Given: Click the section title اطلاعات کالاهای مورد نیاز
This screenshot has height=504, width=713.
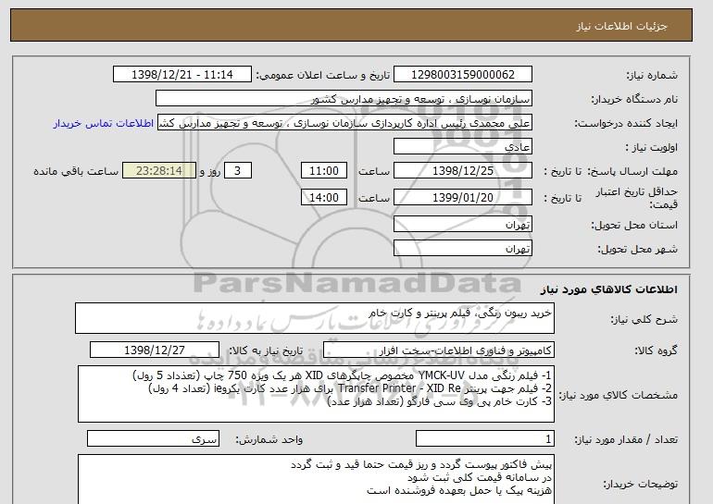Looking at the screenshot, I should point(609,289).
